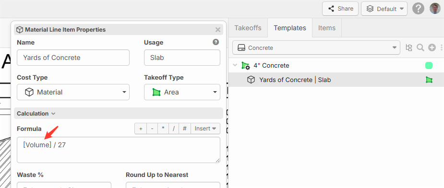Close the Material Line Item Properties panel
The width and height of the screenshot is (444, 188).
pos(218,29)
